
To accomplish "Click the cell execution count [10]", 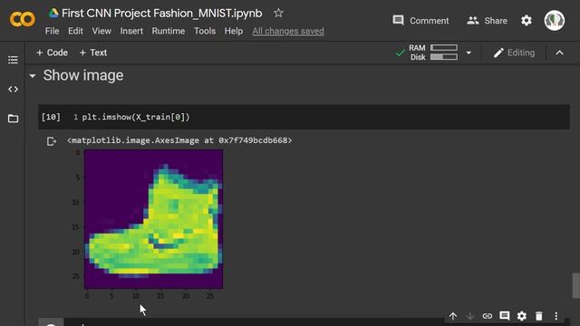I will pos(51,117).
